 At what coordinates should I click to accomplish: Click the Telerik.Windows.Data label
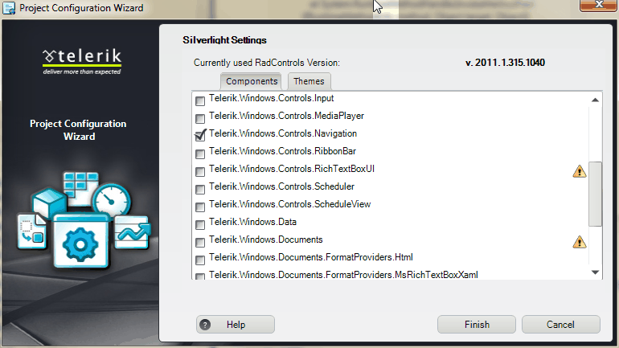pos(252,222)
